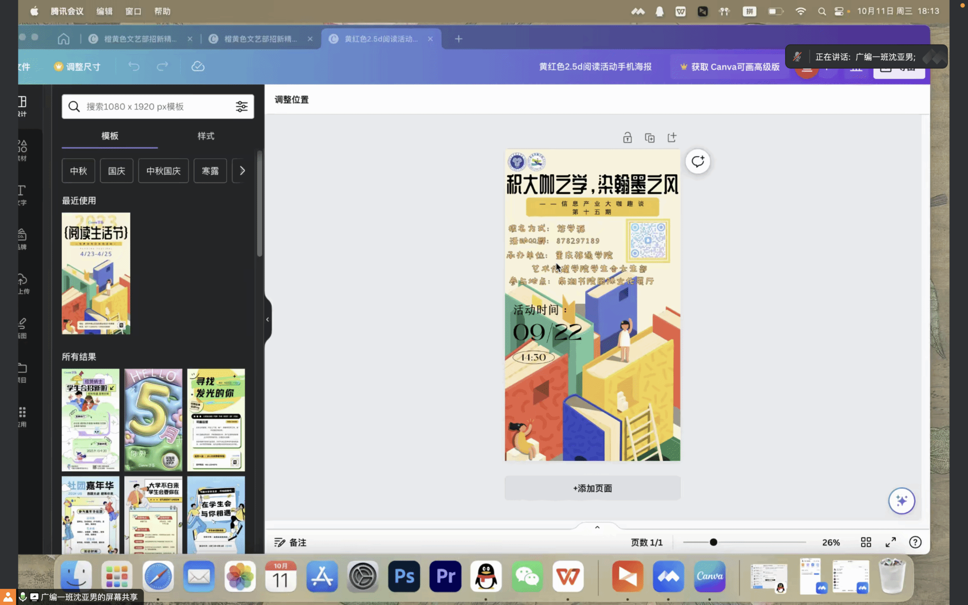Collapse the side template panel
This screenshot has width=968, height=605.
pos(268,320)
